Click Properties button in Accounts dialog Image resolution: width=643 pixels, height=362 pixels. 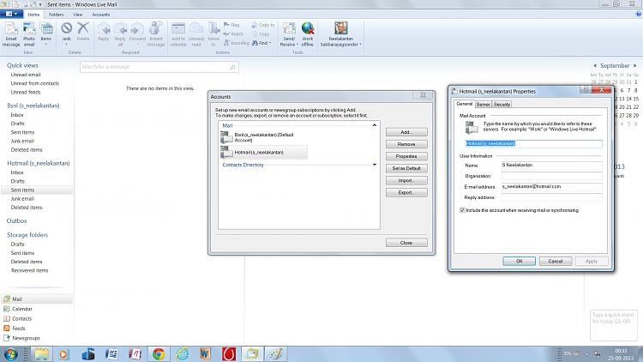tap(406, 156)
